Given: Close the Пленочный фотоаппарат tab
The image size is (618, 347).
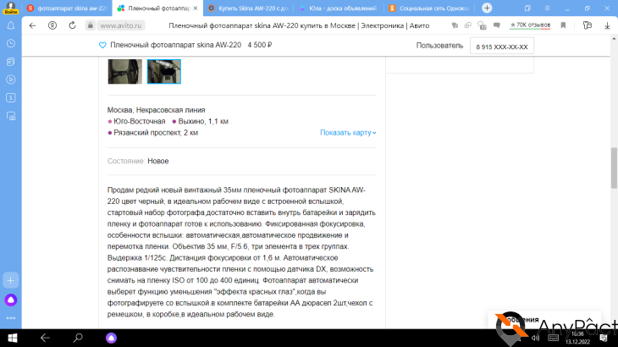Looking at the screenshot, I should [196, 8].
